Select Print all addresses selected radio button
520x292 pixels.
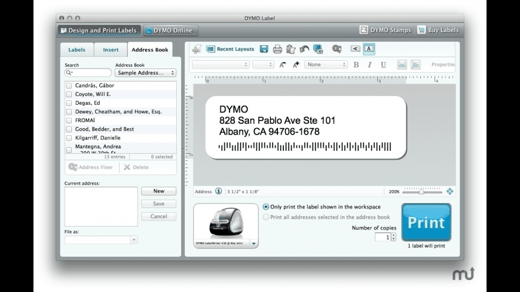coord(266,218)
